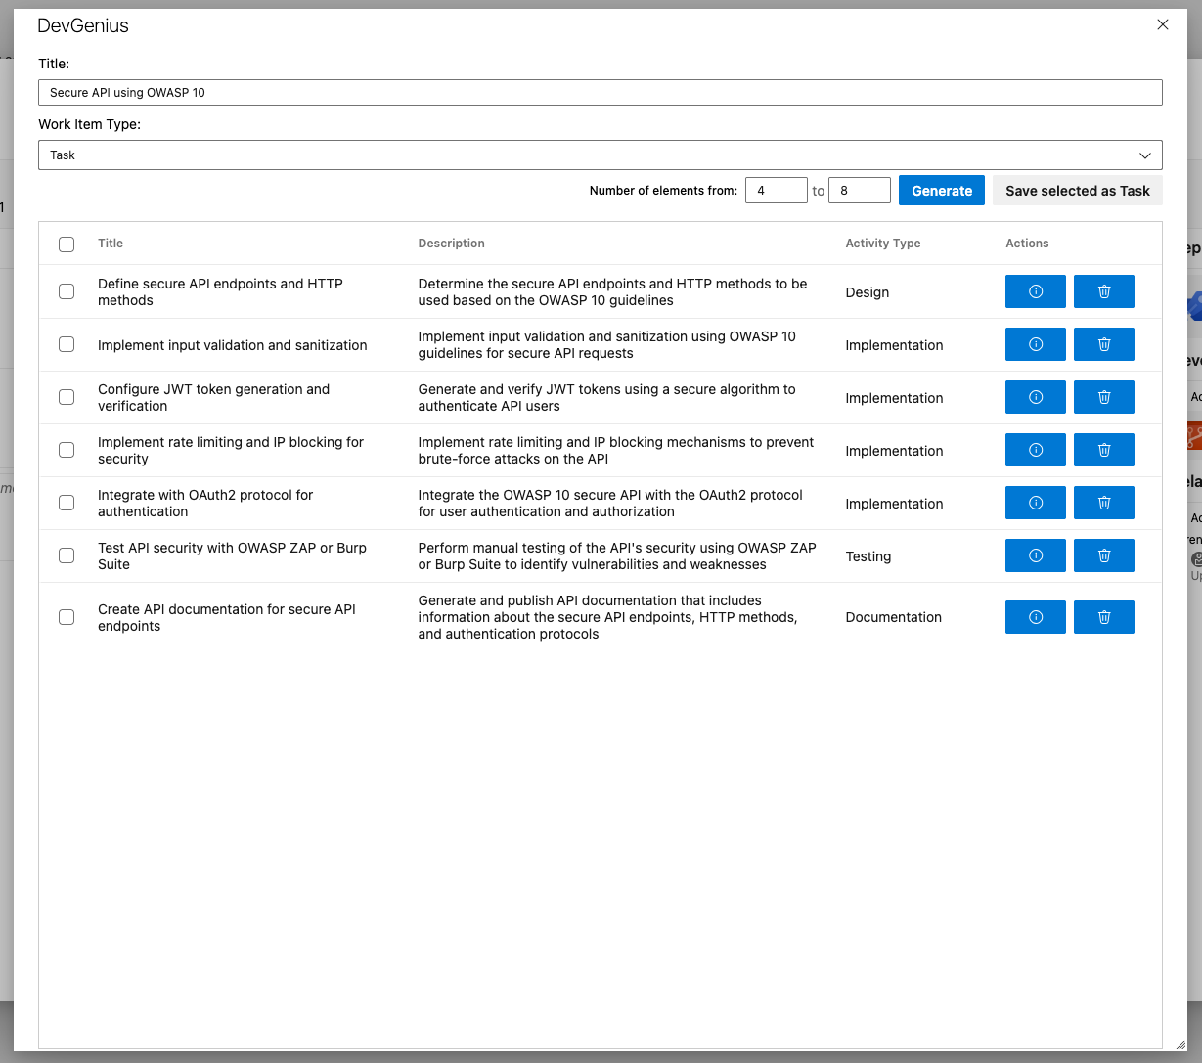The height and width of the screenshot is (1063, 1202).
Task: Check the Configure JWT token generation row
Action: pyautogui.click(x=67, y=397)
